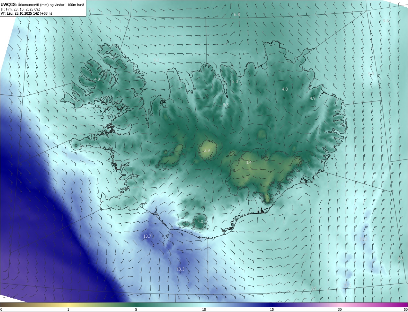Click the 13.3 value label offshore

180,269
